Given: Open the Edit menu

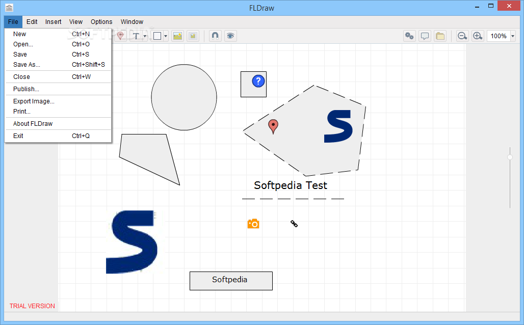Looking at the screenshot, I should 32,22.
